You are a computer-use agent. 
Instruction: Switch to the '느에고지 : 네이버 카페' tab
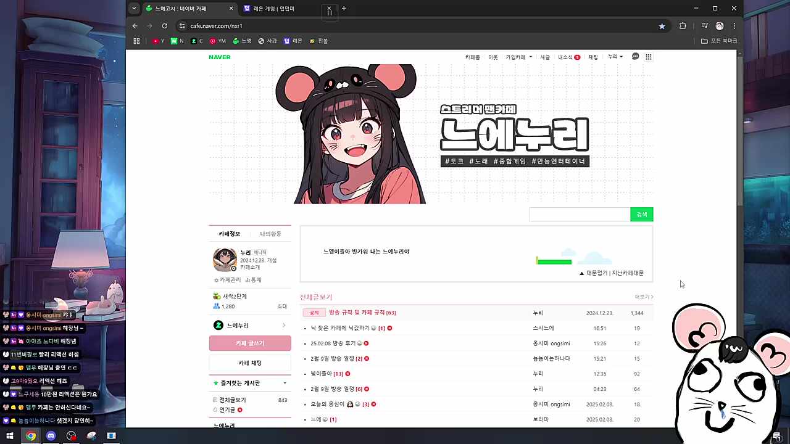point(189,9)
